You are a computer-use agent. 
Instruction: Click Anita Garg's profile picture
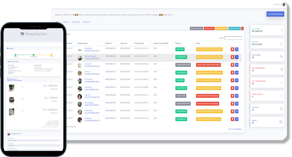[x=80, y=120]
